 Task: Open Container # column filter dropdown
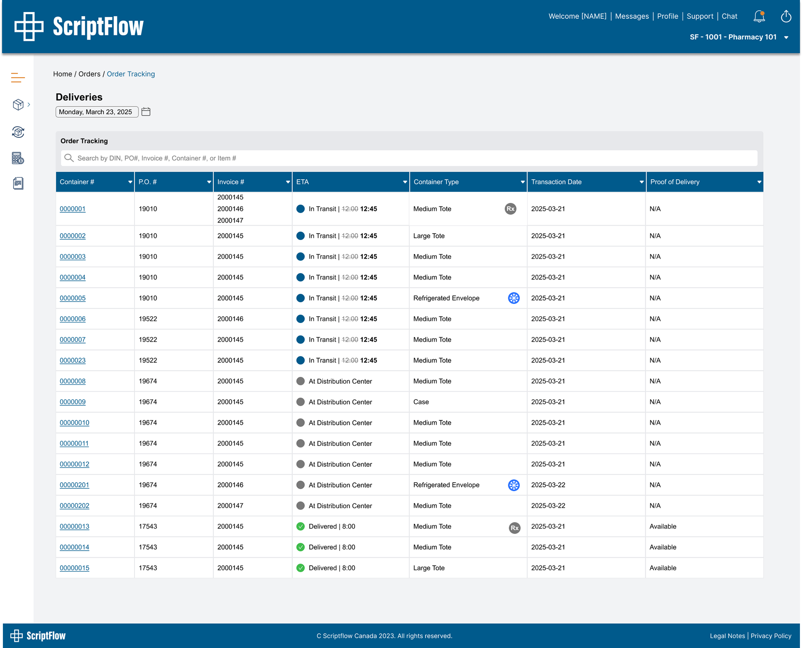[x=130, y=182]
